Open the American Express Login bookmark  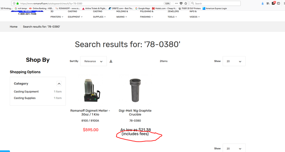coord(215,8)
